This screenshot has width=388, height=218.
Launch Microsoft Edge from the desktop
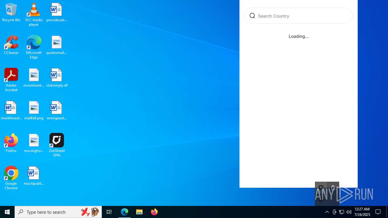point(34,47)
